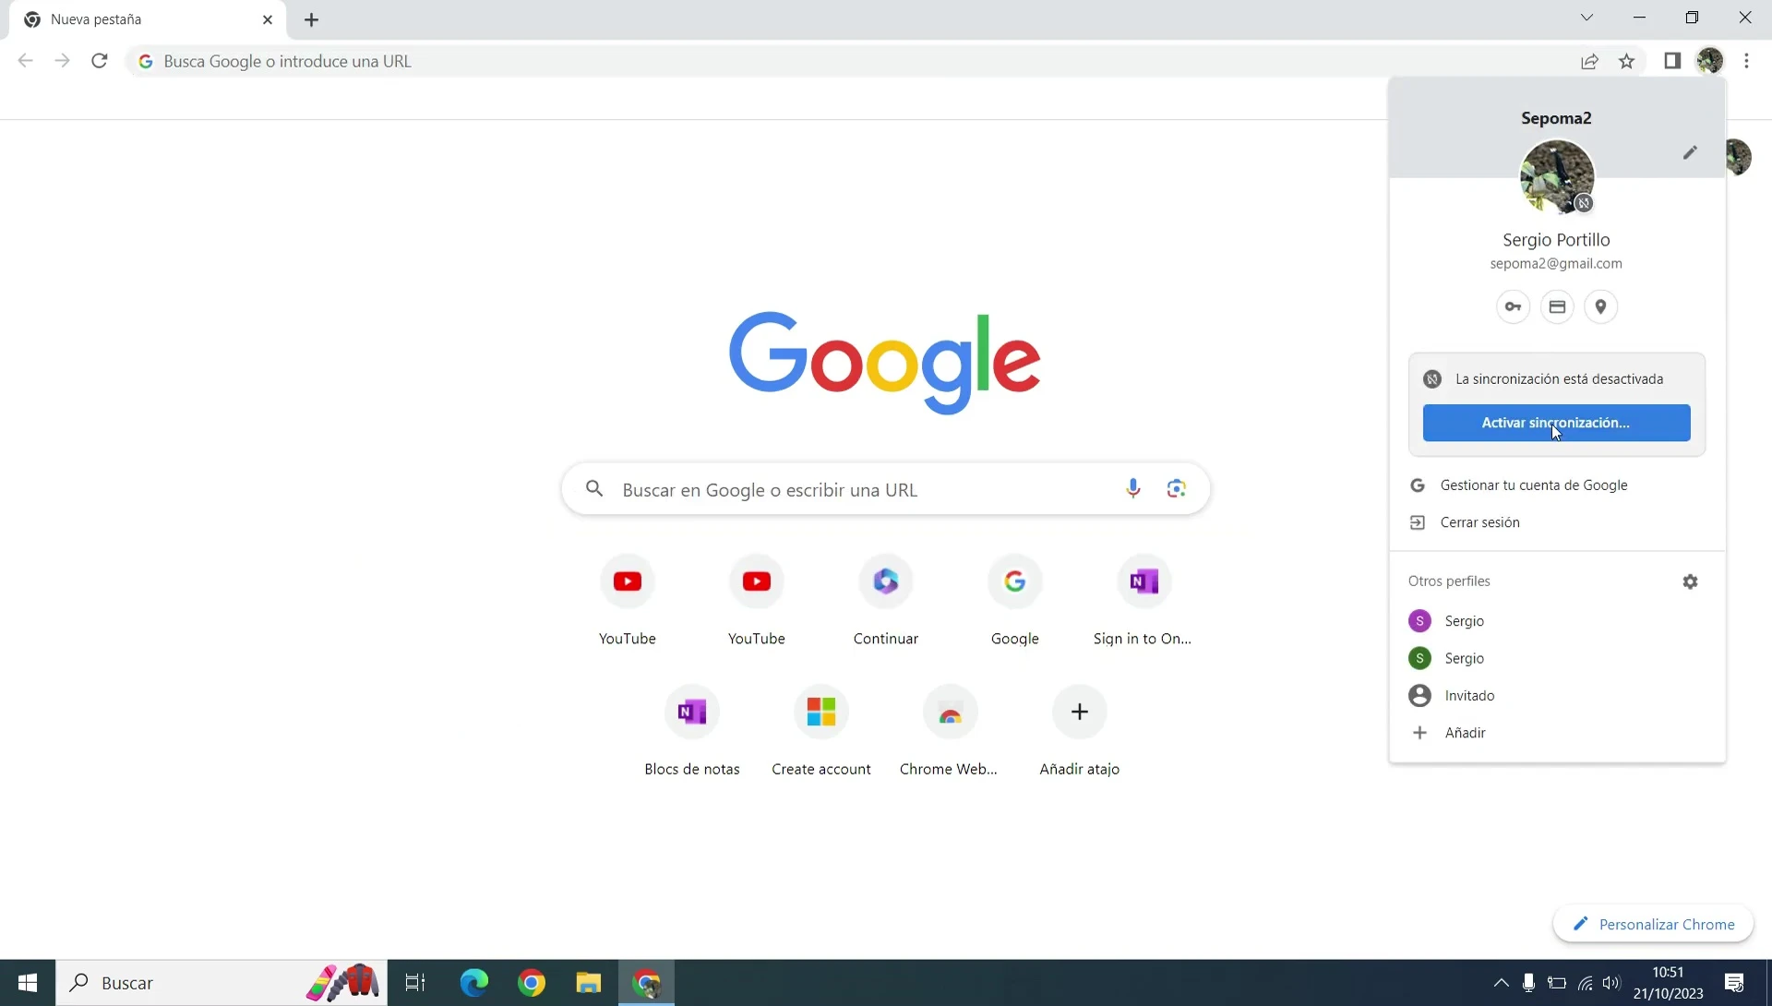Choose Cerrar sesión in profile menu

point(1557,522)
